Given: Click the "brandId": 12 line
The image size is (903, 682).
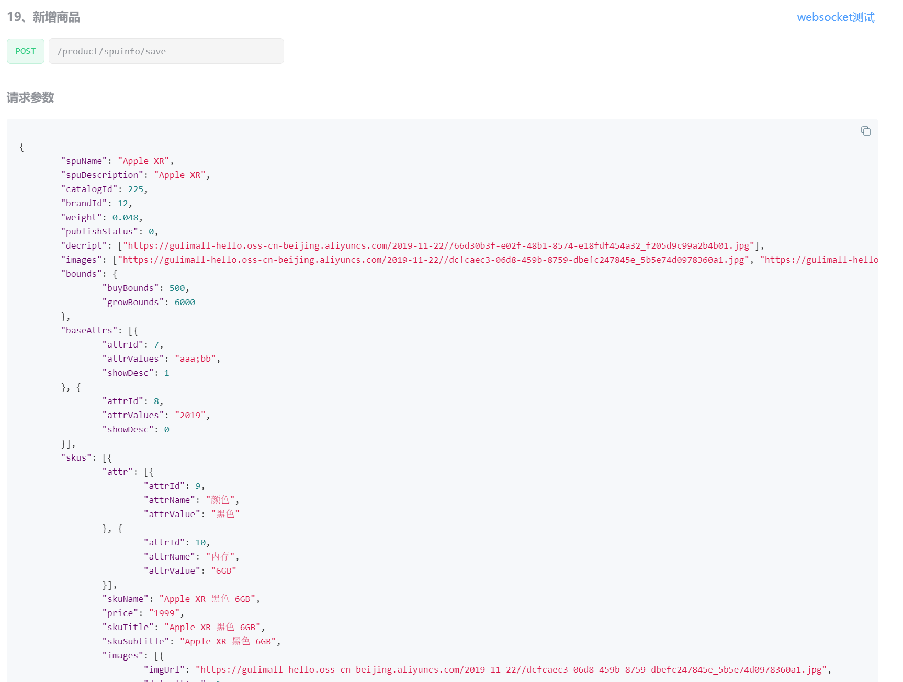Looking at the screenshot, I should pyautogui.click(x=97, y=204).
